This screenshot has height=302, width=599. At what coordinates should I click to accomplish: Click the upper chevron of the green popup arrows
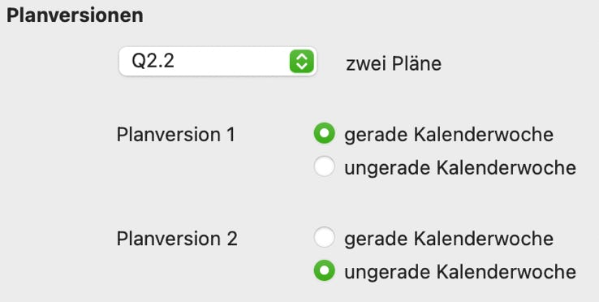(302, 57)
